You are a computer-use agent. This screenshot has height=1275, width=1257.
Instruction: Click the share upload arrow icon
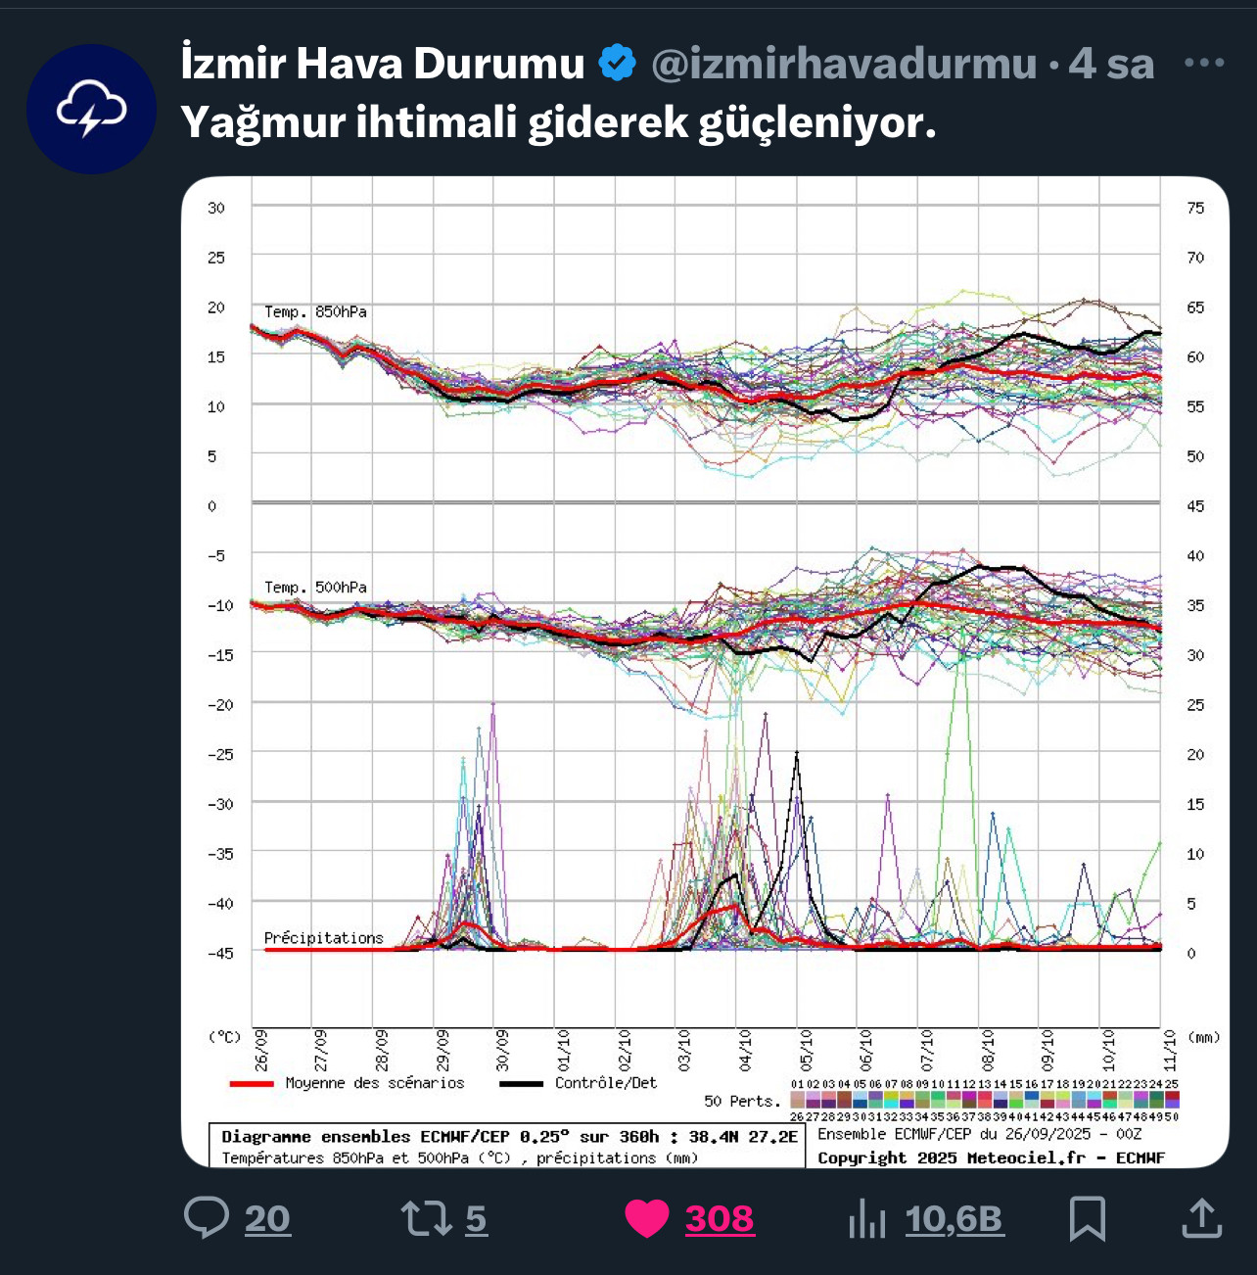tap(1201, 1218)
